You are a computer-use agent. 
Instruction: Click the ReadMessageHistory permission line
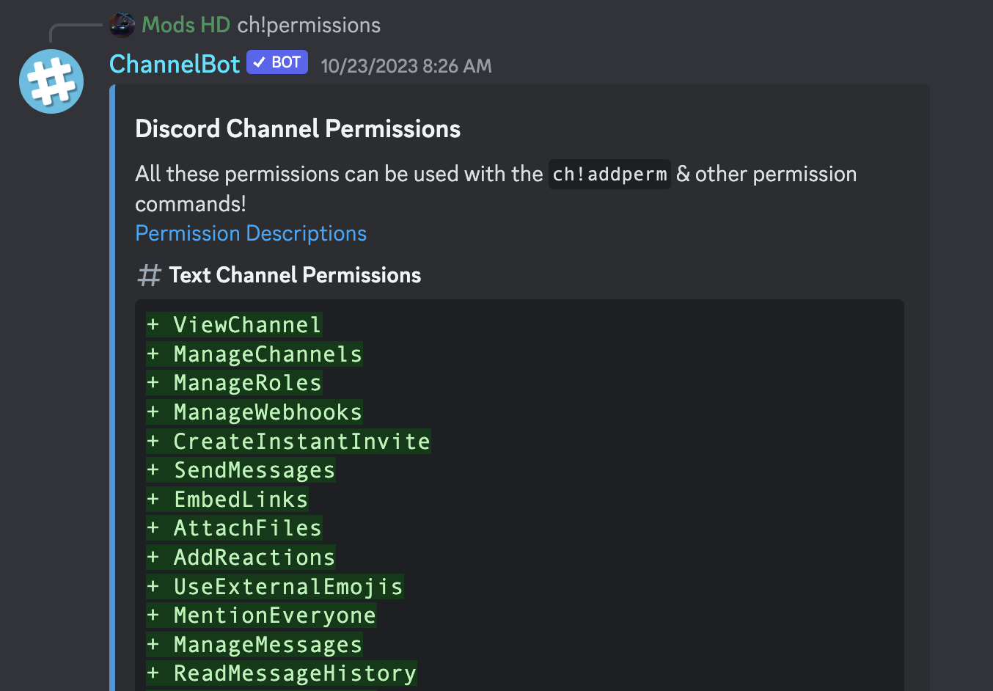tap(282, 673)
